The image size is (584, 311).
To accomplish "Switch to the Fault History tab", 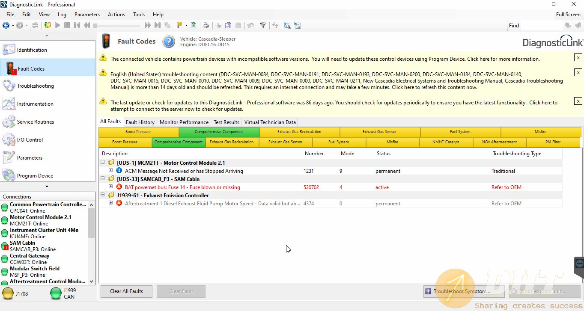I will point(140,122).
